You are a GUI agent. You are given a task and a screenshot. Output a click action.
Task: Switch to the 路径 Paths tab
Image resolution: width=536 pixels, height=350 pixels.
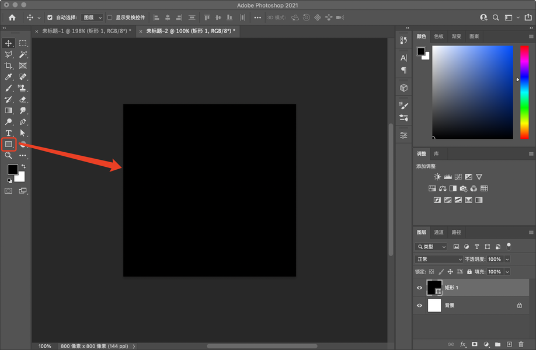[457, 232]
